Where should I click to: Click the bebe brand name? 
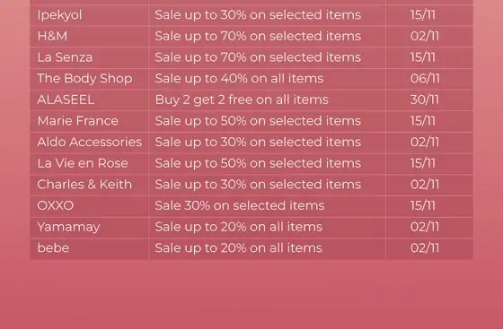53,248
